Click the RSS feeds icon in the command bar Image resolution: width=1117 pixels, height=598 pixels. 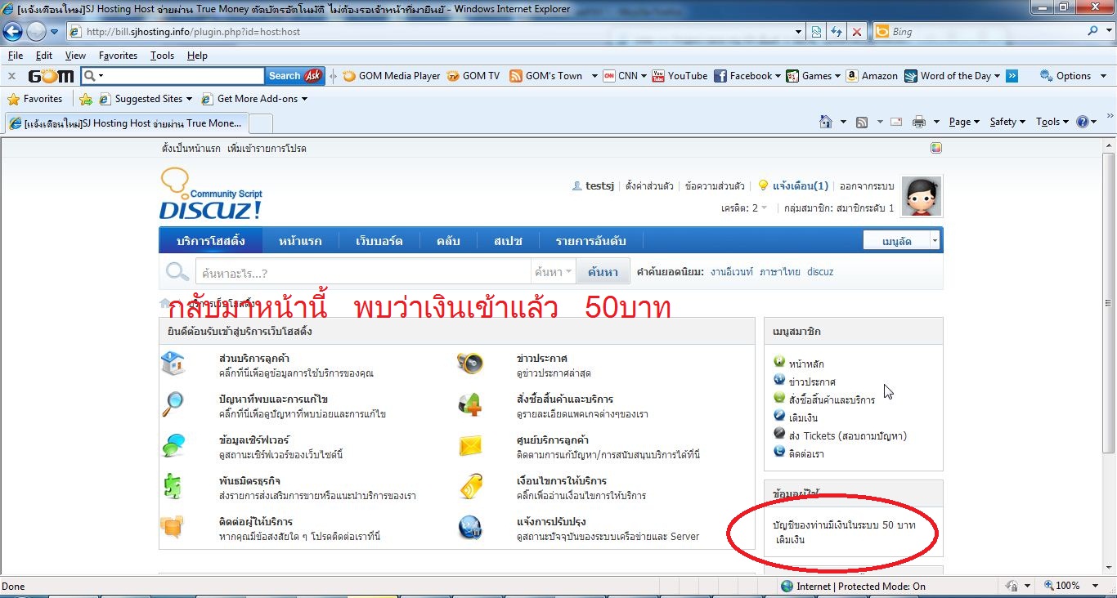pos(862,122)
